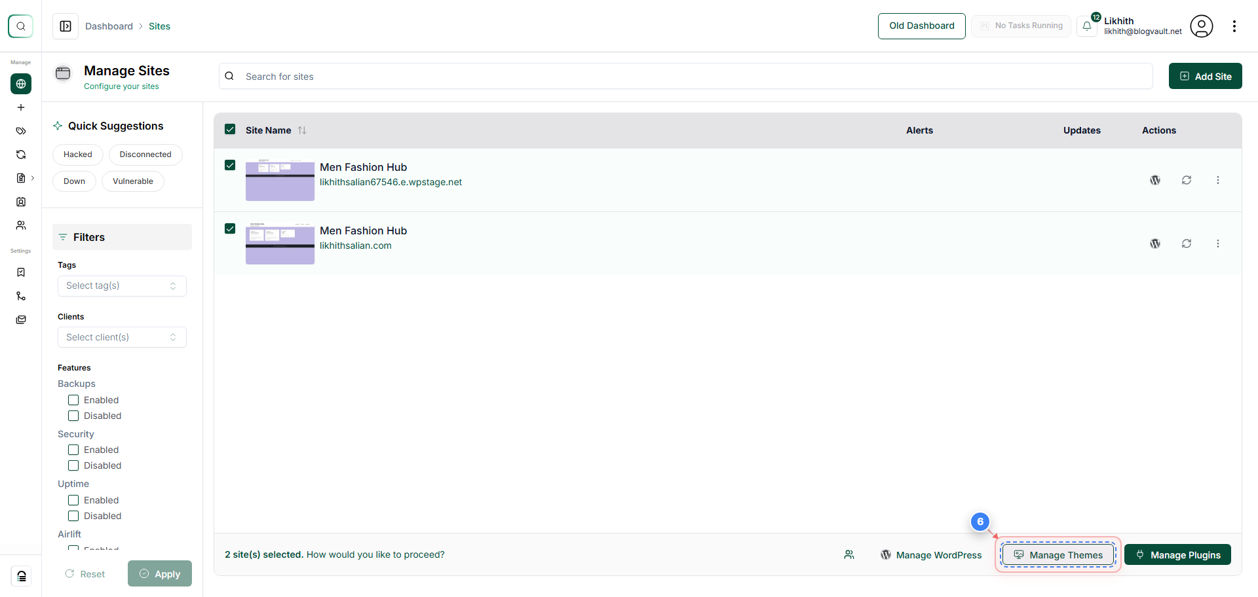
Task: Open the Select tag(s) dropdown
Action: (122, 285)
